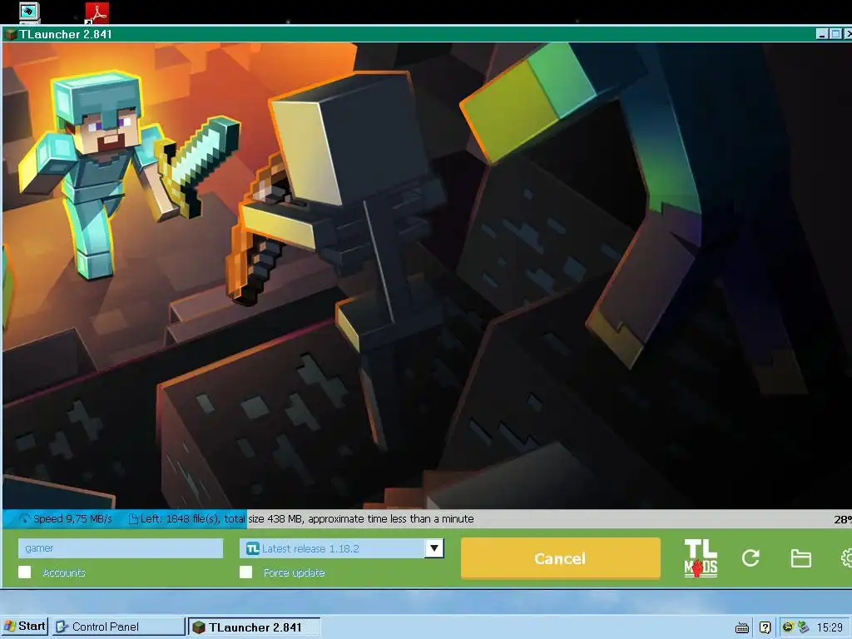
Task: Open the PDF shortcut on the desktop
Action: point(97,13)
